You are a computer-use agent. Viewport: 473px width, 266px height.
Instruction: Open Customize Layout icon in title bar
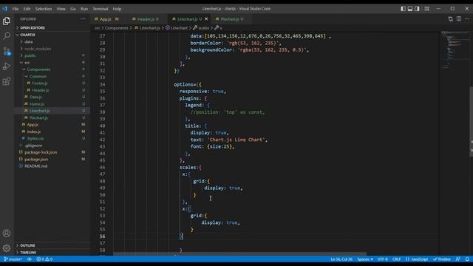pyautogui.click(x=427, y=9)
